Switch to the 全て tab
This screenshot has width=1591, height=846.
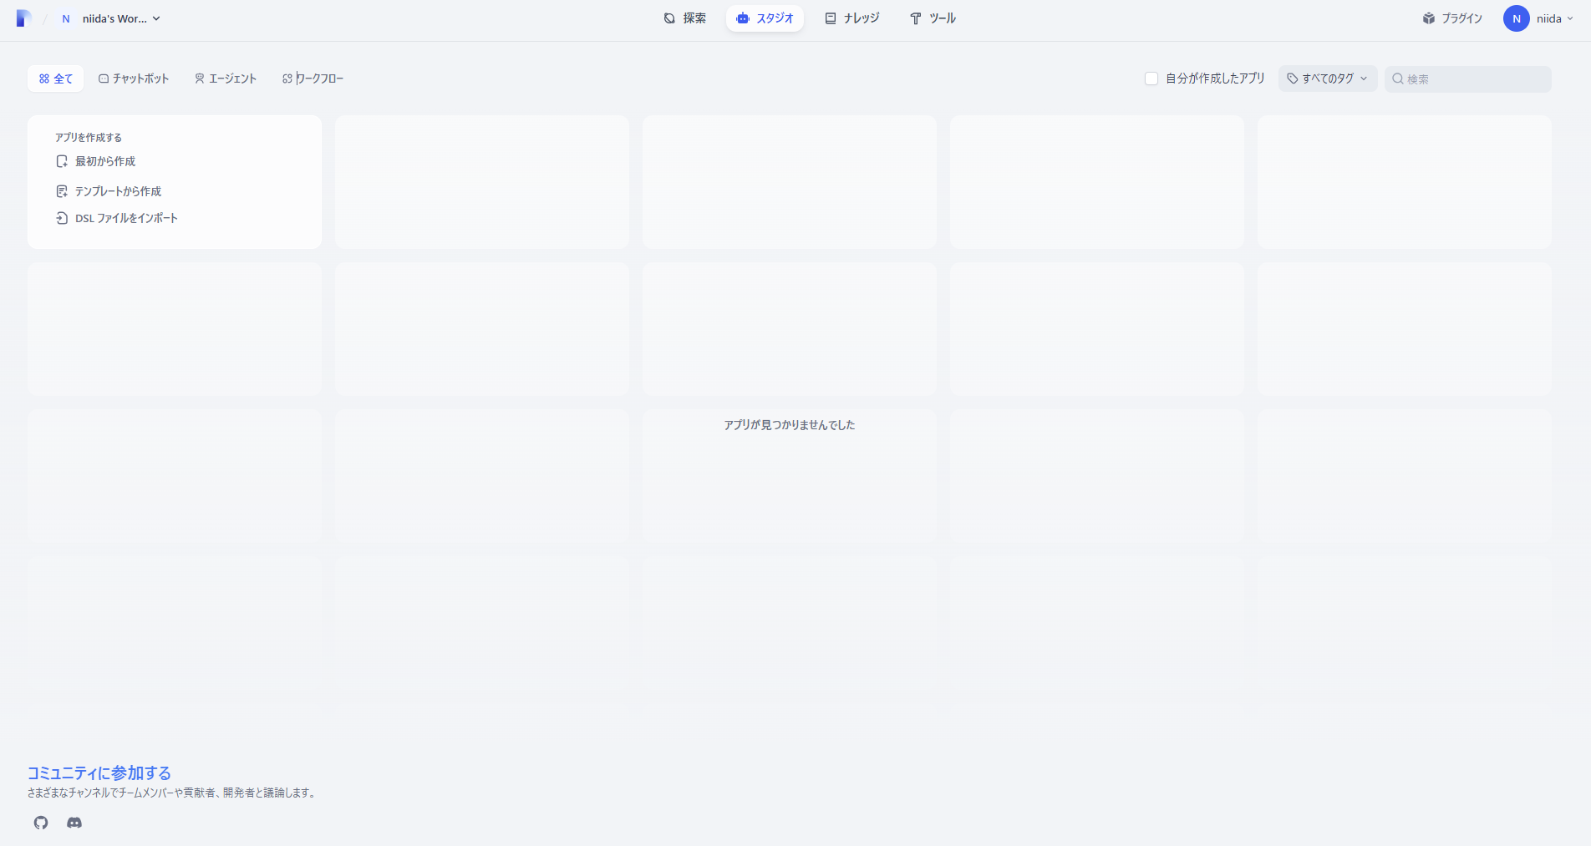pyautogui.click(x=55, y=78)
